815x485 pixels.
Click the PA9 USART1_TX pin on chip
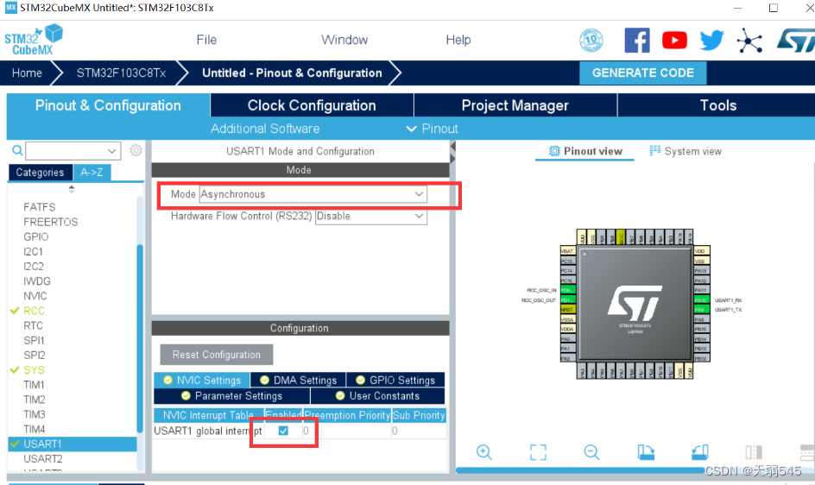pos(701,310)
